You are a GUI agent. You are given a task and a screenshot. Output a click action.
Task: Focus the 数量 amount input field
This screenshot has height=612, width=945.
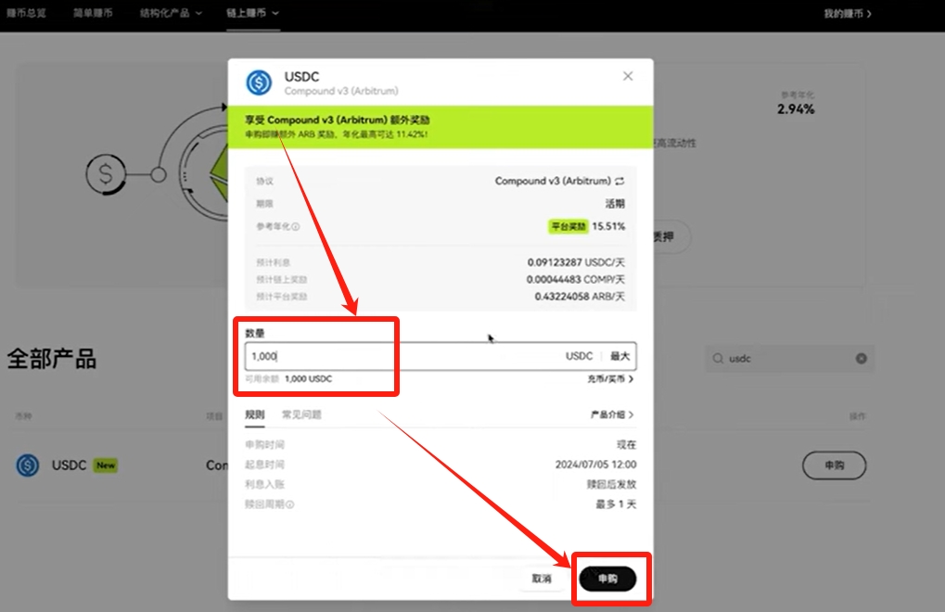pos(441,356)
